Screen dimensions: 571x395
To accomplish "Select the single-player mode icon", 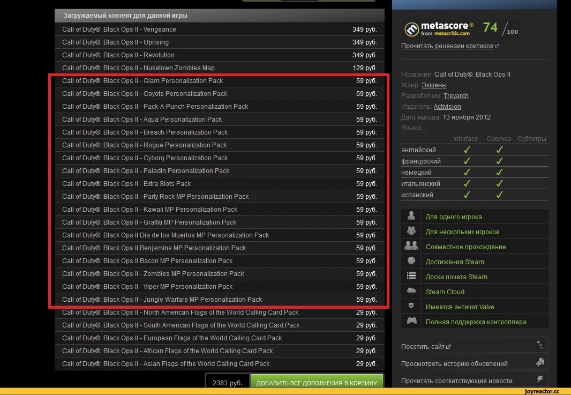I will click(x=410, y=215).
